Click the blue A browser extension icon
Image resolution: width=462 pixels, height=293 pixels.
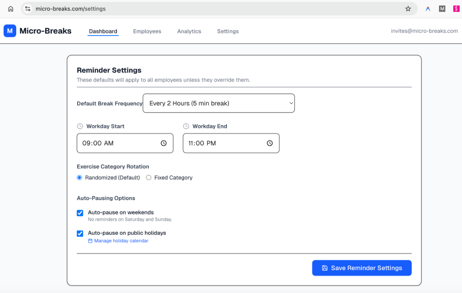pos(428,9)
